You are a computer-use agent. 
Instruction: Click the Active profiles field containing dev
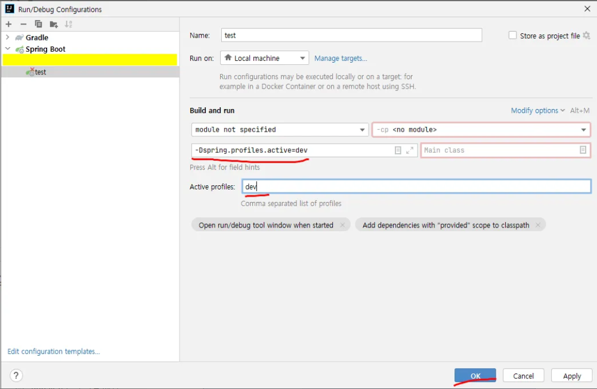coord(416,186)
